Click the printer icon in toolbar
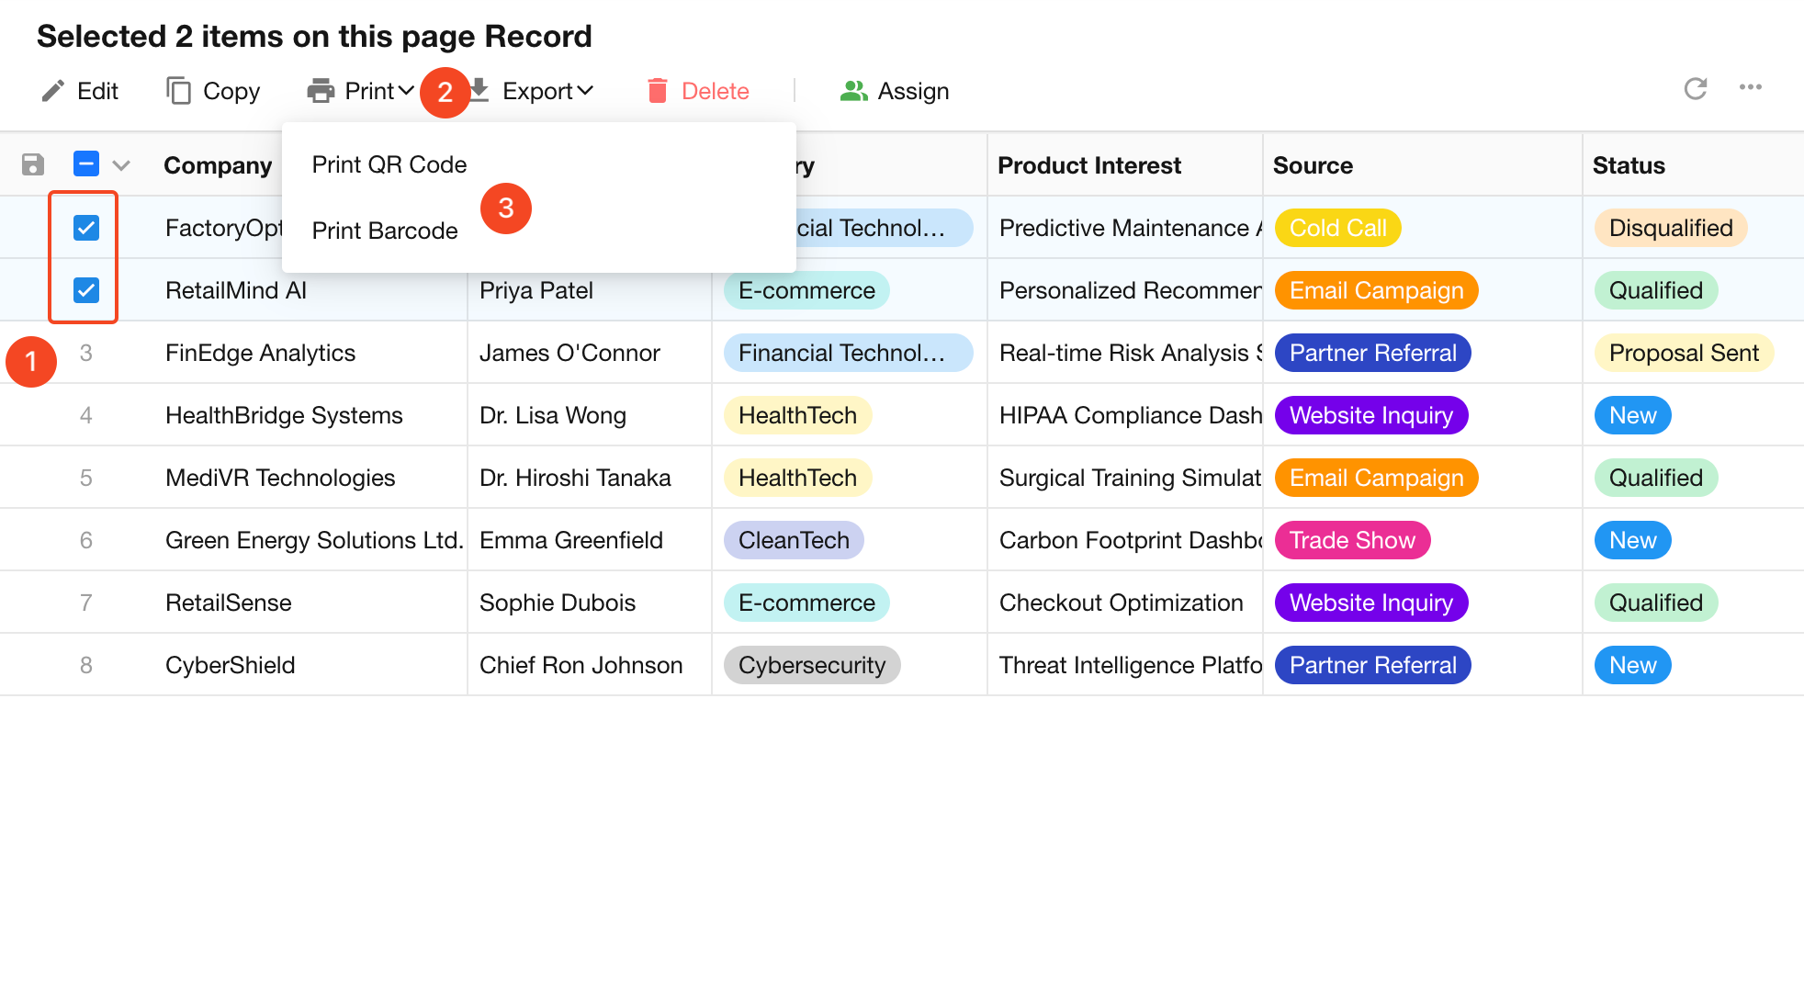The height and width of the screenshot is (1003, 1804). [x=321, y=91]
